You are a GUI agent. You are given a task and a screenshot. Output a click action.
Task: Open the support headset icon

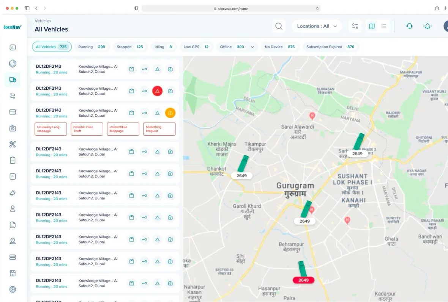[409, 26]
